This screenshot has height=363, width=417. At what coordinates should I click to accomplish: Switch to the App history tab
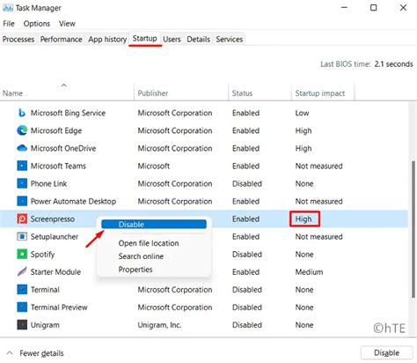coord(107,39)
